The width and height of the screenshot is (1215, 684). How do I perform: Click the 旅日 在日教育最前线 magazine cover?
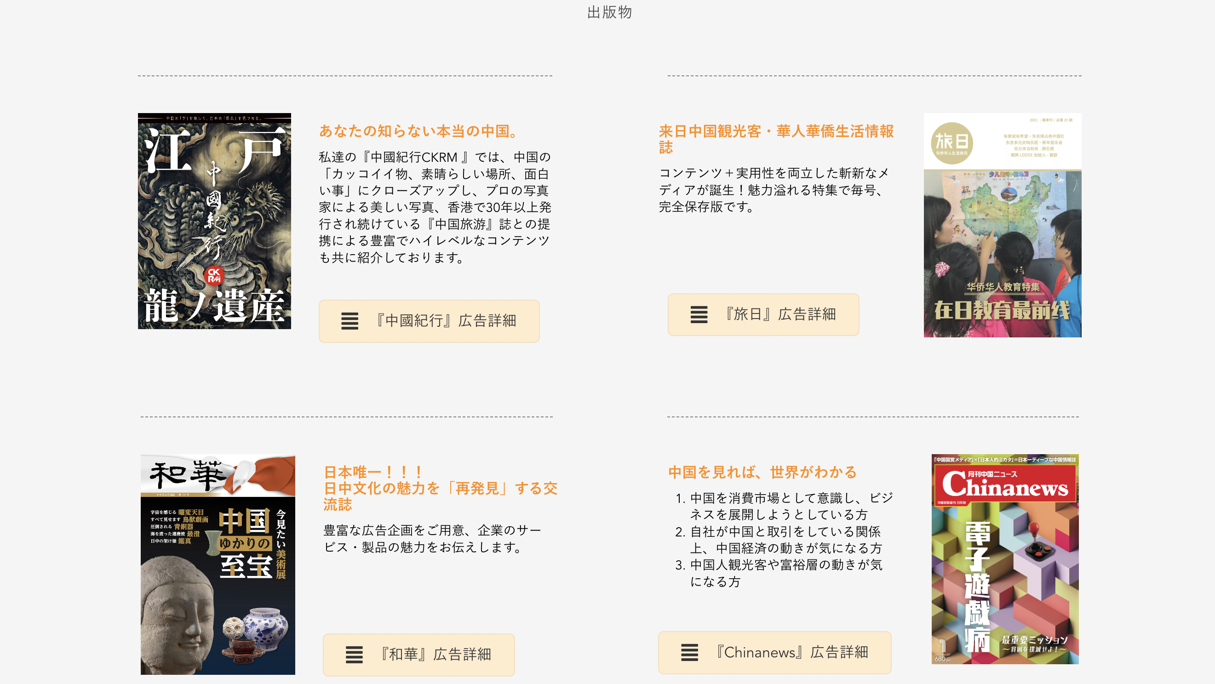(x=1002, y=225)
